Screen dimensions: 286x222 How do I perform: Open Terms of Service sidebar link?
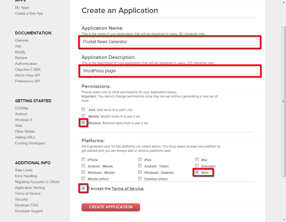[x=28, y=193]
